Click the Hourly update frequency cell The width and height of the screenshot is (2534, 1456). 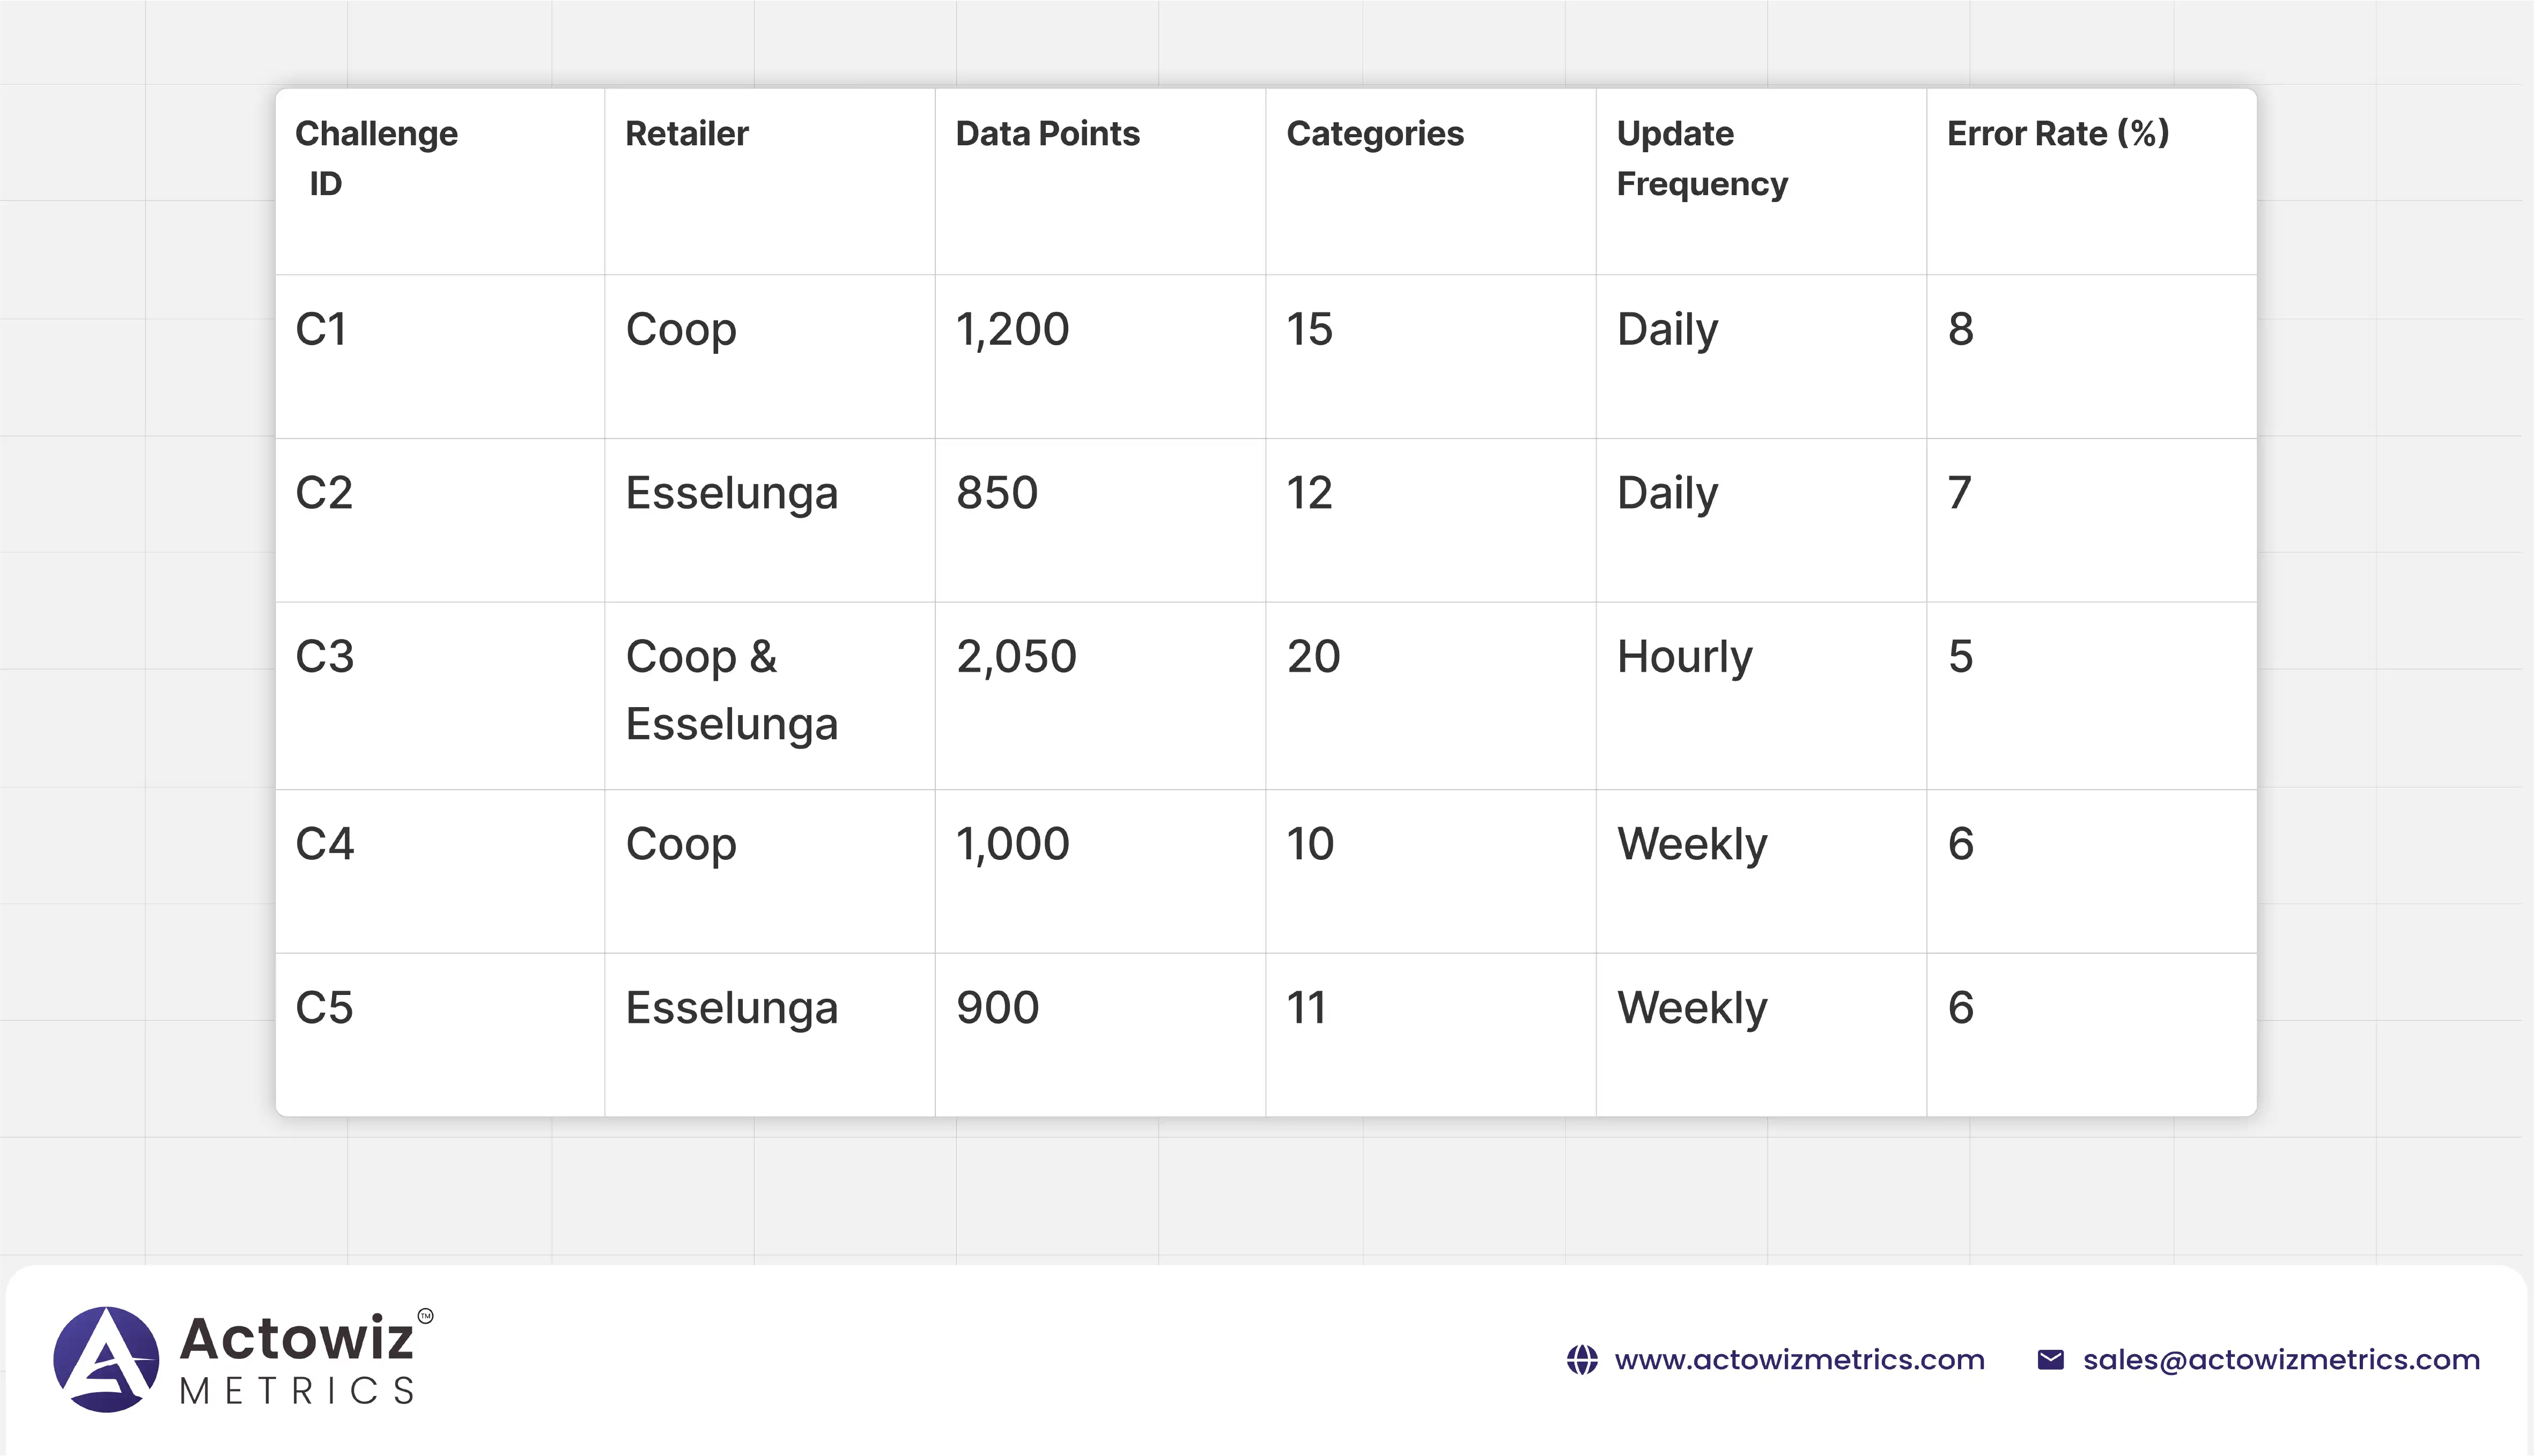(x=1685, y=657)
